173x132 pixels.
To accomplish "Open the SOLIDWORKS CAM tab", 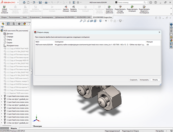I will (83, 17).
